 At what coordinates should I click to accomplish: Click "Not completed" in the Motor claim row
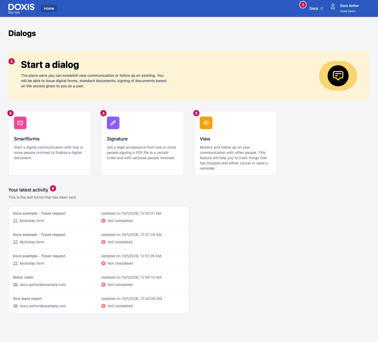pyautogui.click(x=120, y=285)
